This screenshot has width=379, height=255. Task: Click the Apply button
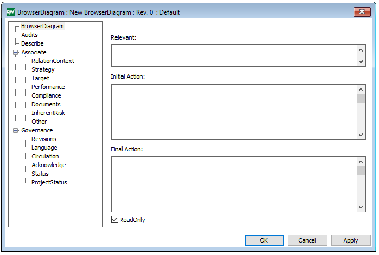(351, 240)
